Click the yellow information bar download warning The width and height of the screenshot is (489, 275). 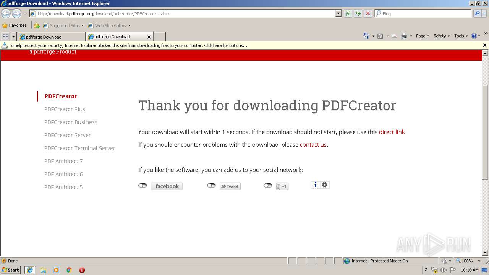(x=128, y=45)
